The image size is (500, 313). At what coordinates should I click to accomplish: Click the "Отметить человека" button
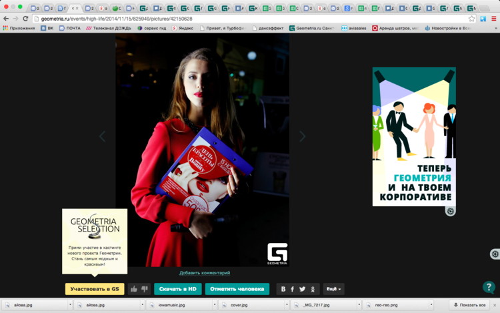coord(237,289)
